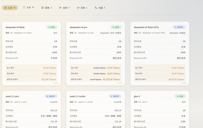The image size is (203, 128).
Task: Click the image icon beside 图像
Action: pyautogui.click(x=42, y=8)
